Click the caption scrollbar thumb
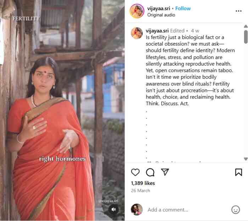248x221 pixels. [x=246, y=36]
